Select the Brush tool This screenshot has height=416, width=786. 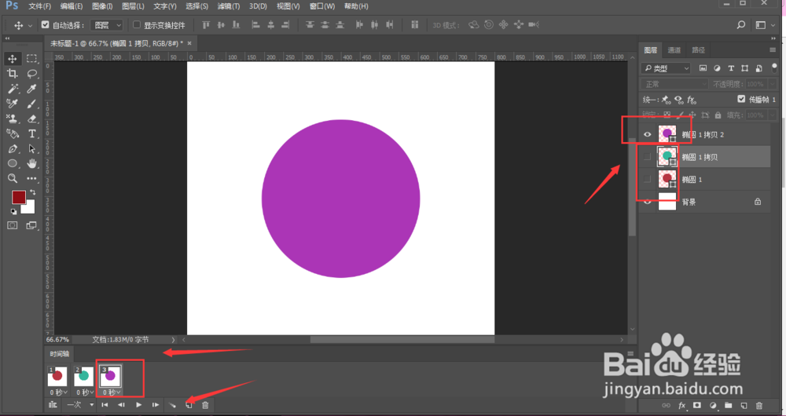[x=31, y=104]
